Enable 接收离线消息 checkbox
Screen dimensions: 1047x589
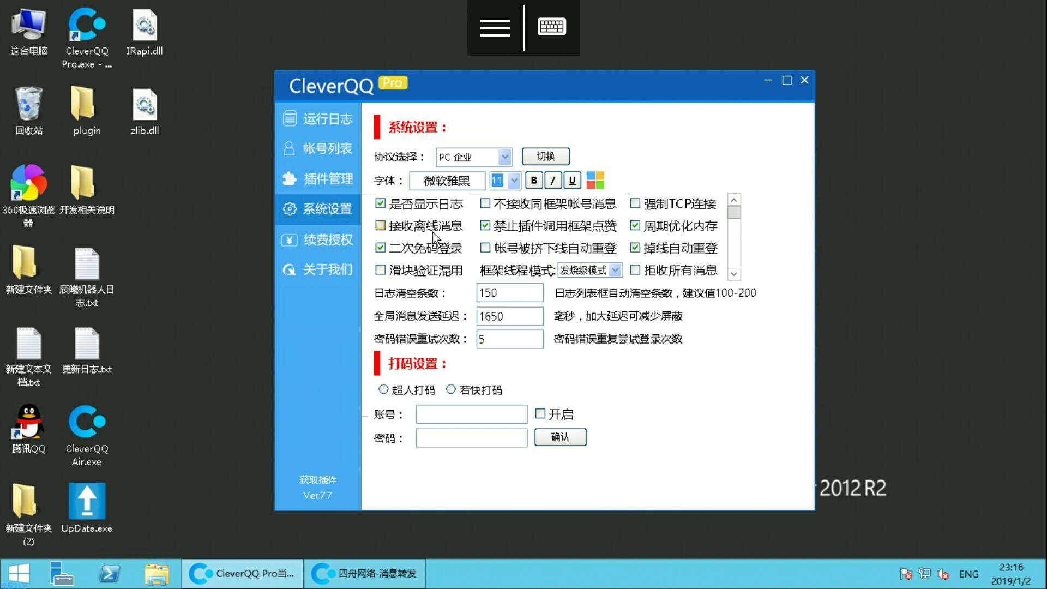(381, 225)
